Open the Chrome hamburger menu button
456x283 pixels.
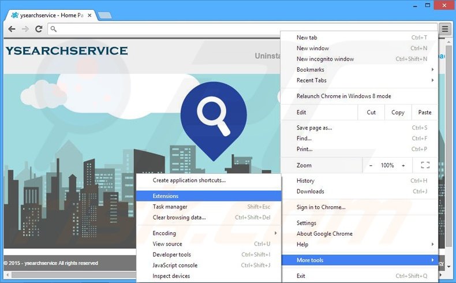pos(445,29)
